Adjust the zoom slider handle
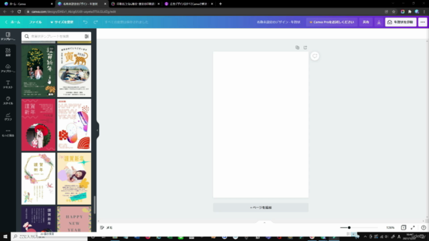 (x=349, y=228)
